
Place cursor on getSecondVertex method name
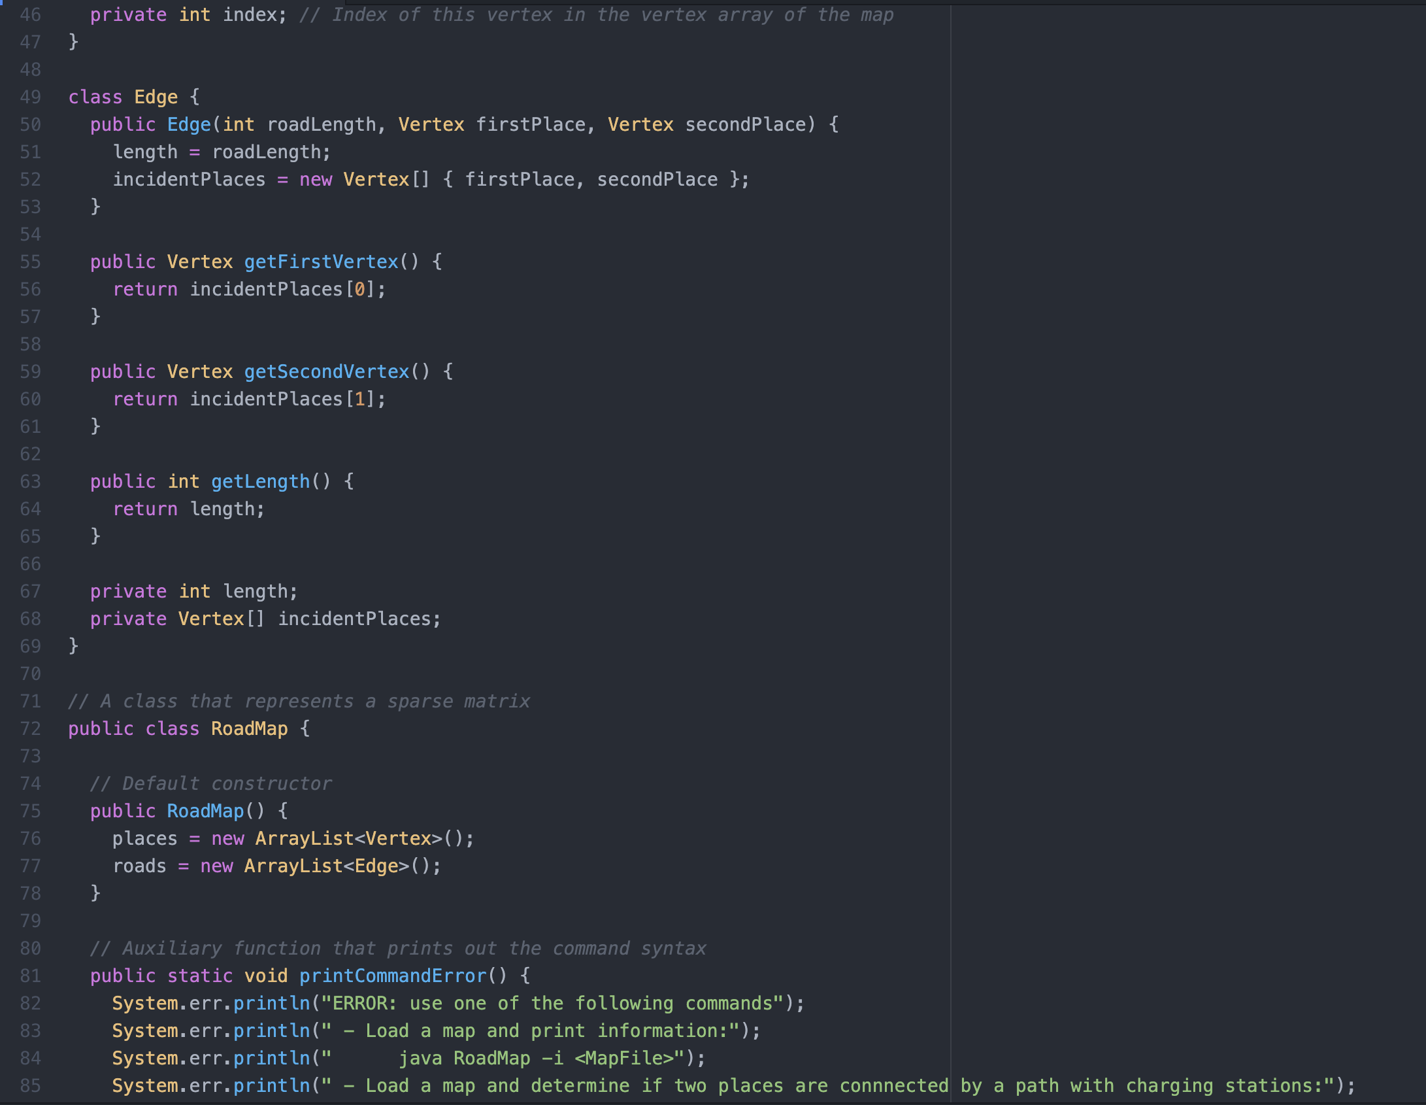tap(326, 372)
